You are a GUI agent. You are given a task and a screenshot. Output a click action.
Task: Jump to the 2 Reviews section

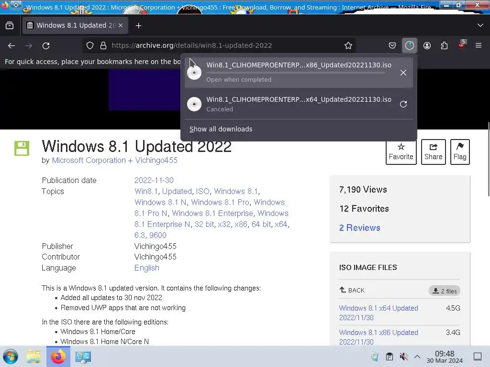coord(360,228)
